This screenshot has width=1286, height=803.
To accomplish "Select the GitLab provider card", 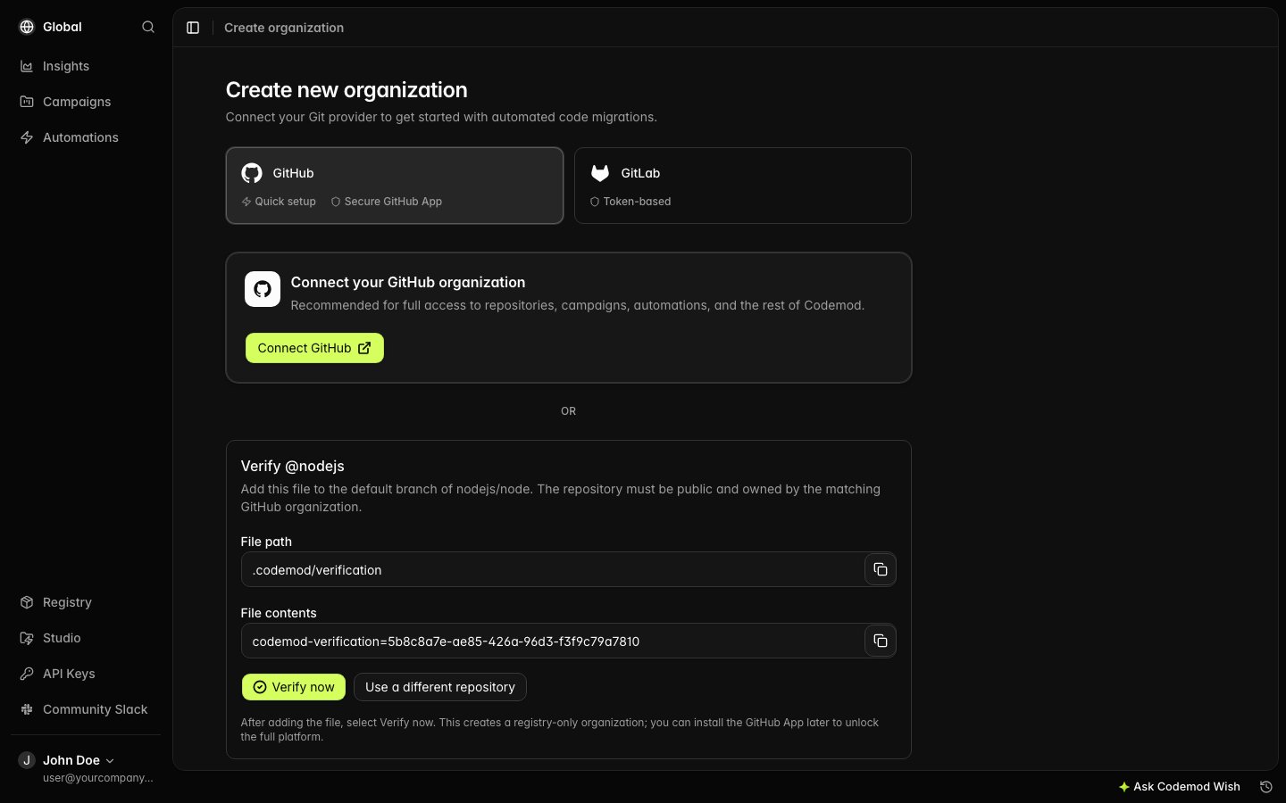I will coord(742,186).
